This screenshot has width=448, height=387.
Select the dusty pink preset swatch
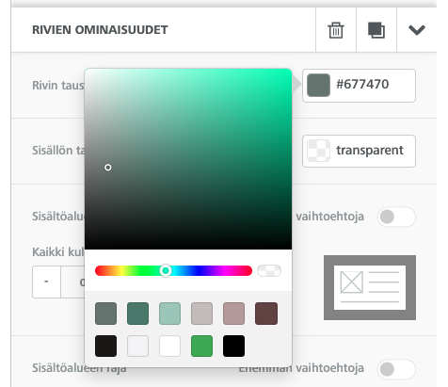(233, 314)
